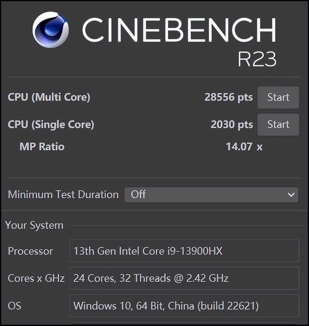Click the Processor field showing i9-13900HX

184,251
